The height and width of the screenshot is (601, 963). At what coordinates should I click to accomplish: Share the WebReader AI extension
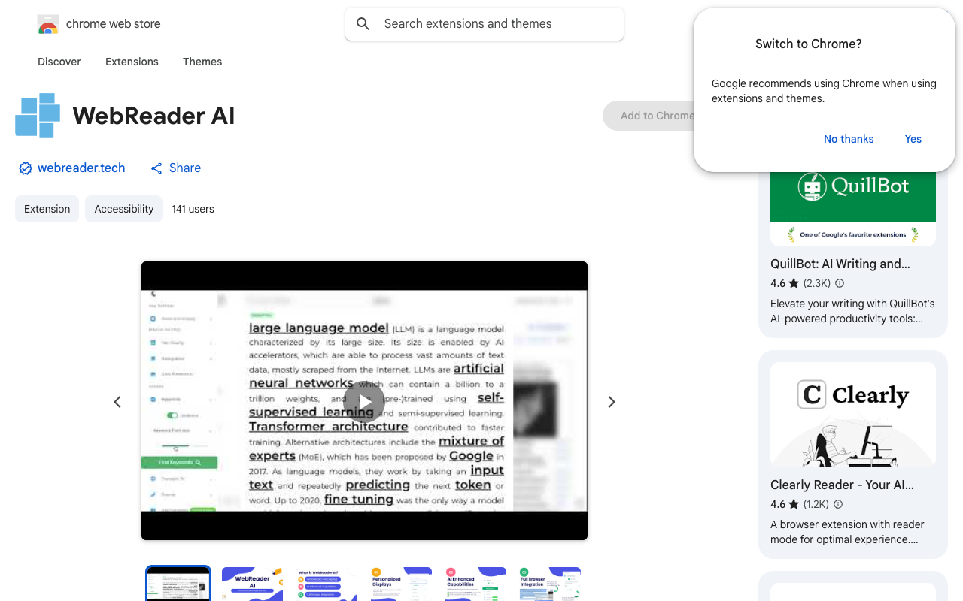pyautogui.click(x=175, y=168)
